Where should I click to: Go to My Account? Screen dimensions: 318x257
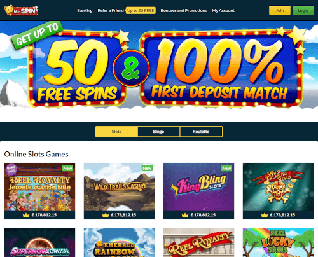(223, 10)
